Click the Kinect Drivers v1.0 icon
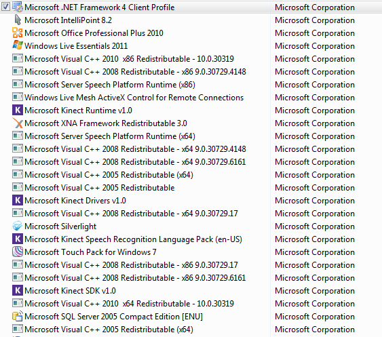 18,200
